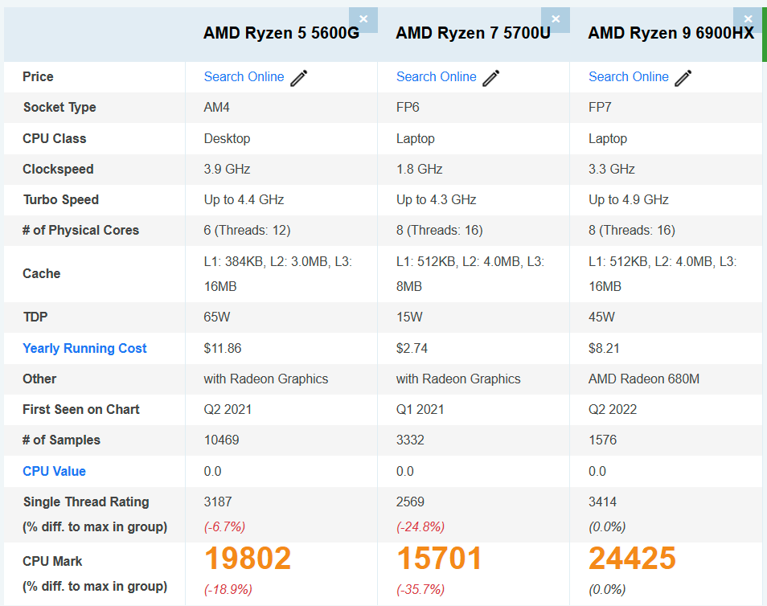Select the CPU Mark score 19802
Viewport: 767px width, 606px height.
click(248, 558)
